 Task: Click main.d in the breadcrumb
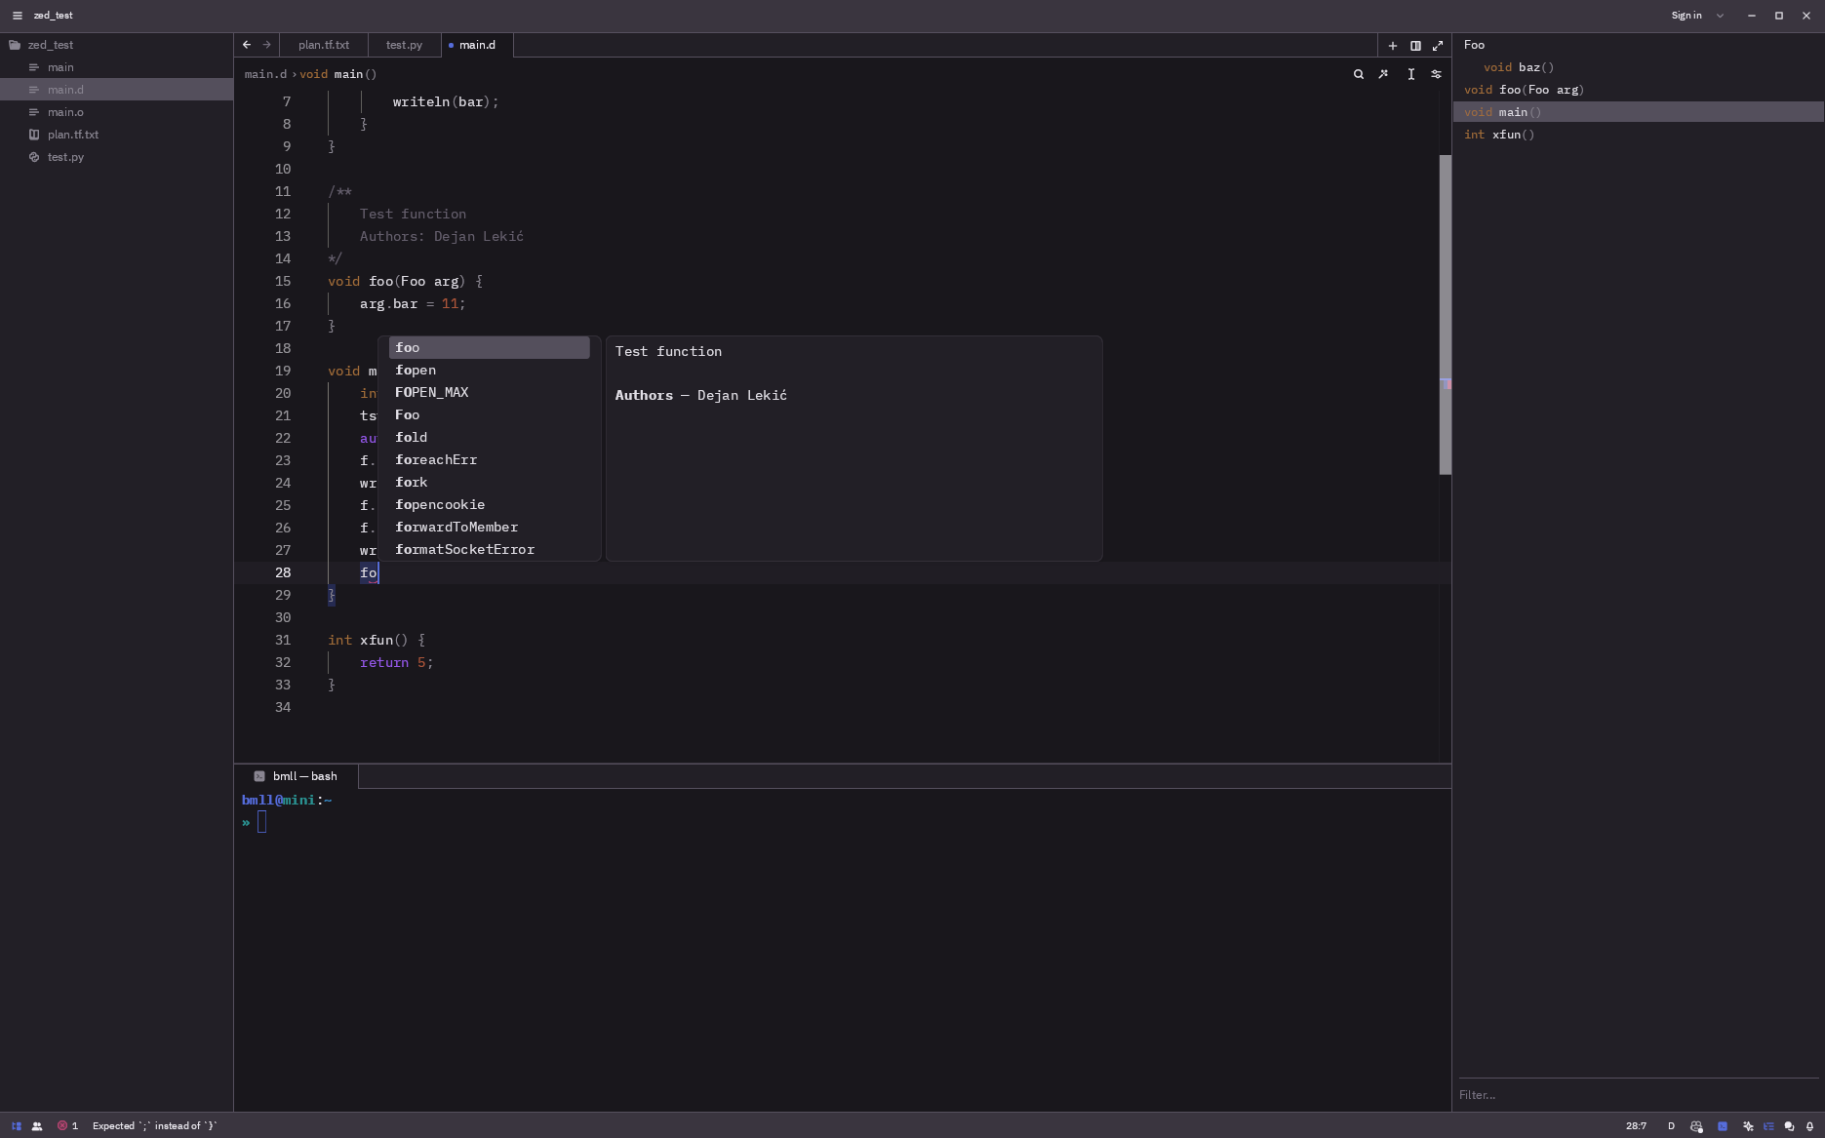click(x=265, y=74)
